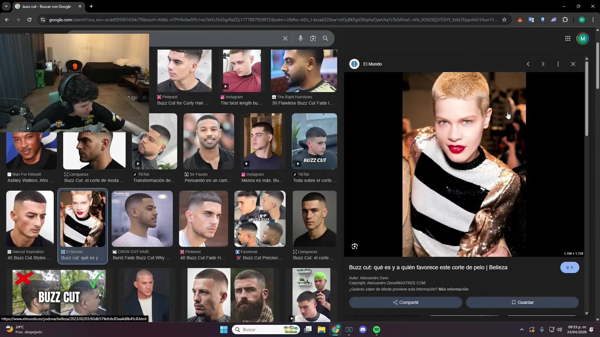Screen dimensions: 600x337
Task: Show hidden tray icons with the chevron
Action: click(x=522, y=330)
